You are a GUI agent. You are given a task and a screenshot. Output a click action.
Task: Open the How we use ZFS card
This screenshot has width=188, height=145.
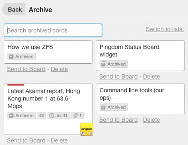pos(48,52)
